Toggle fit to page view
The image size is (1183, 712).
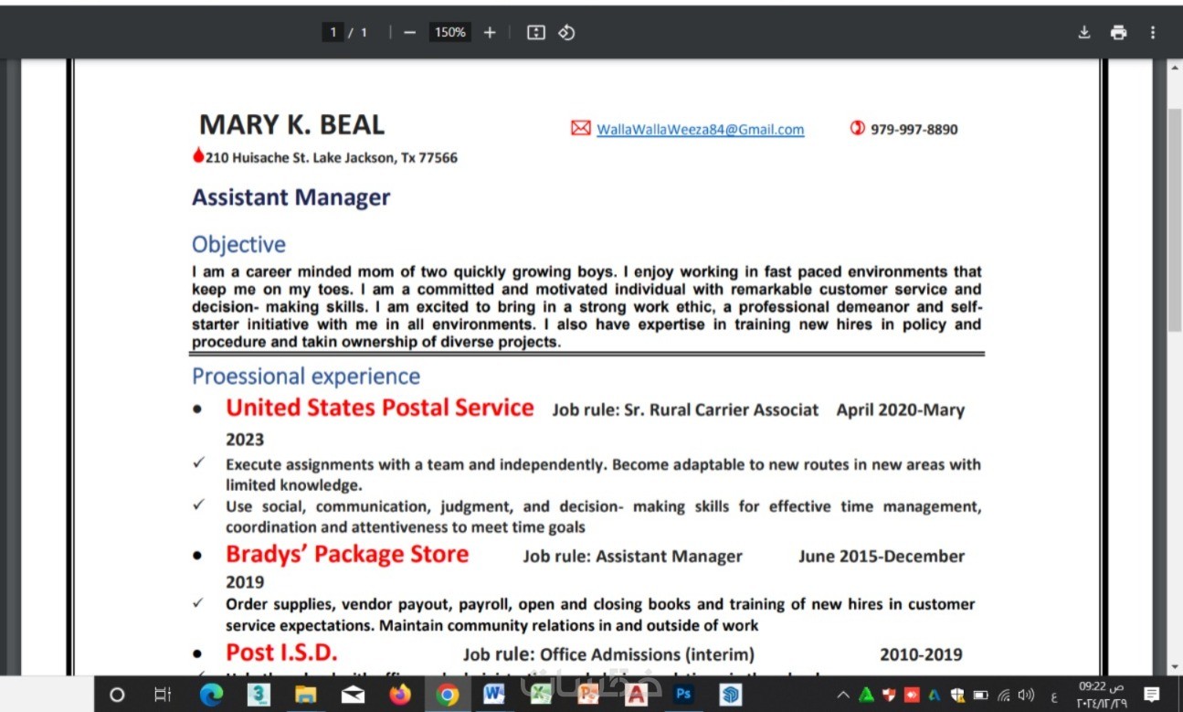pos(536,33)
